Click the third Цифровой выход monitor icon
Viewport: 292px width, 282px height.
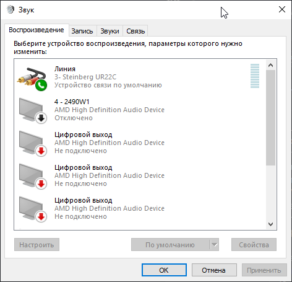[x=33, y=209]
